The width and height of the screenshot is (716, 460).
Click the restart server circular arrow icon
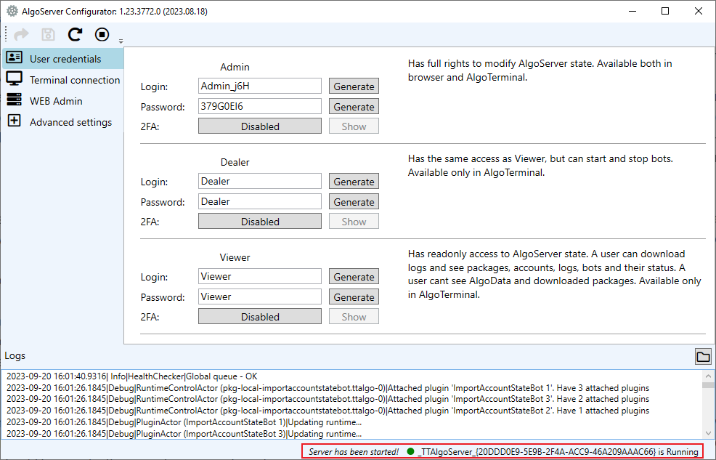pos(75,34)
